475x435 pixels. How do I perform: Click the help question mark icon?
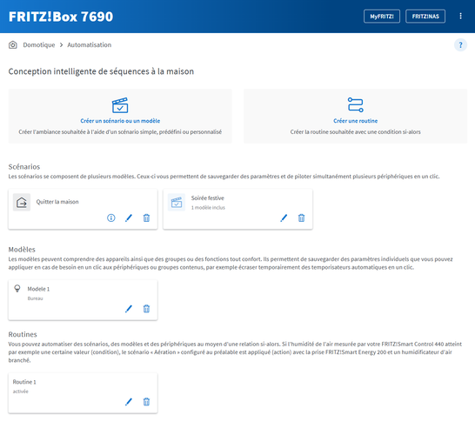pyautogui.click(x=460, y=45)
